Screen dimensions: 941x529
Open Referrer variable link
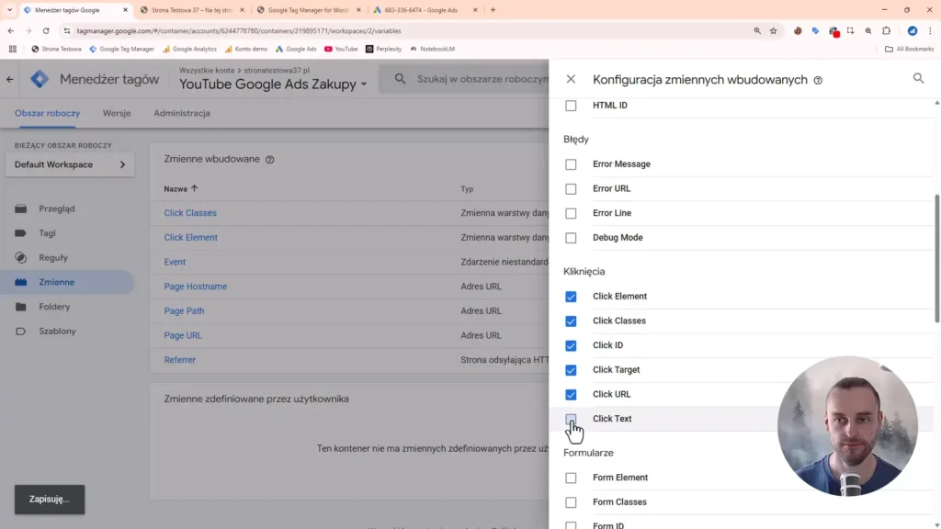tap(180, 360)
